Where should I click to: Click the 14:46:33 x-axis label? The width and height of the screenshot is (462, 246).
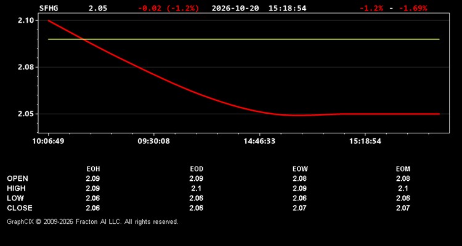point(259,141)
